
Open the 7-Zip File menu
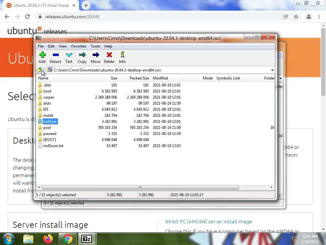[41, 46]
